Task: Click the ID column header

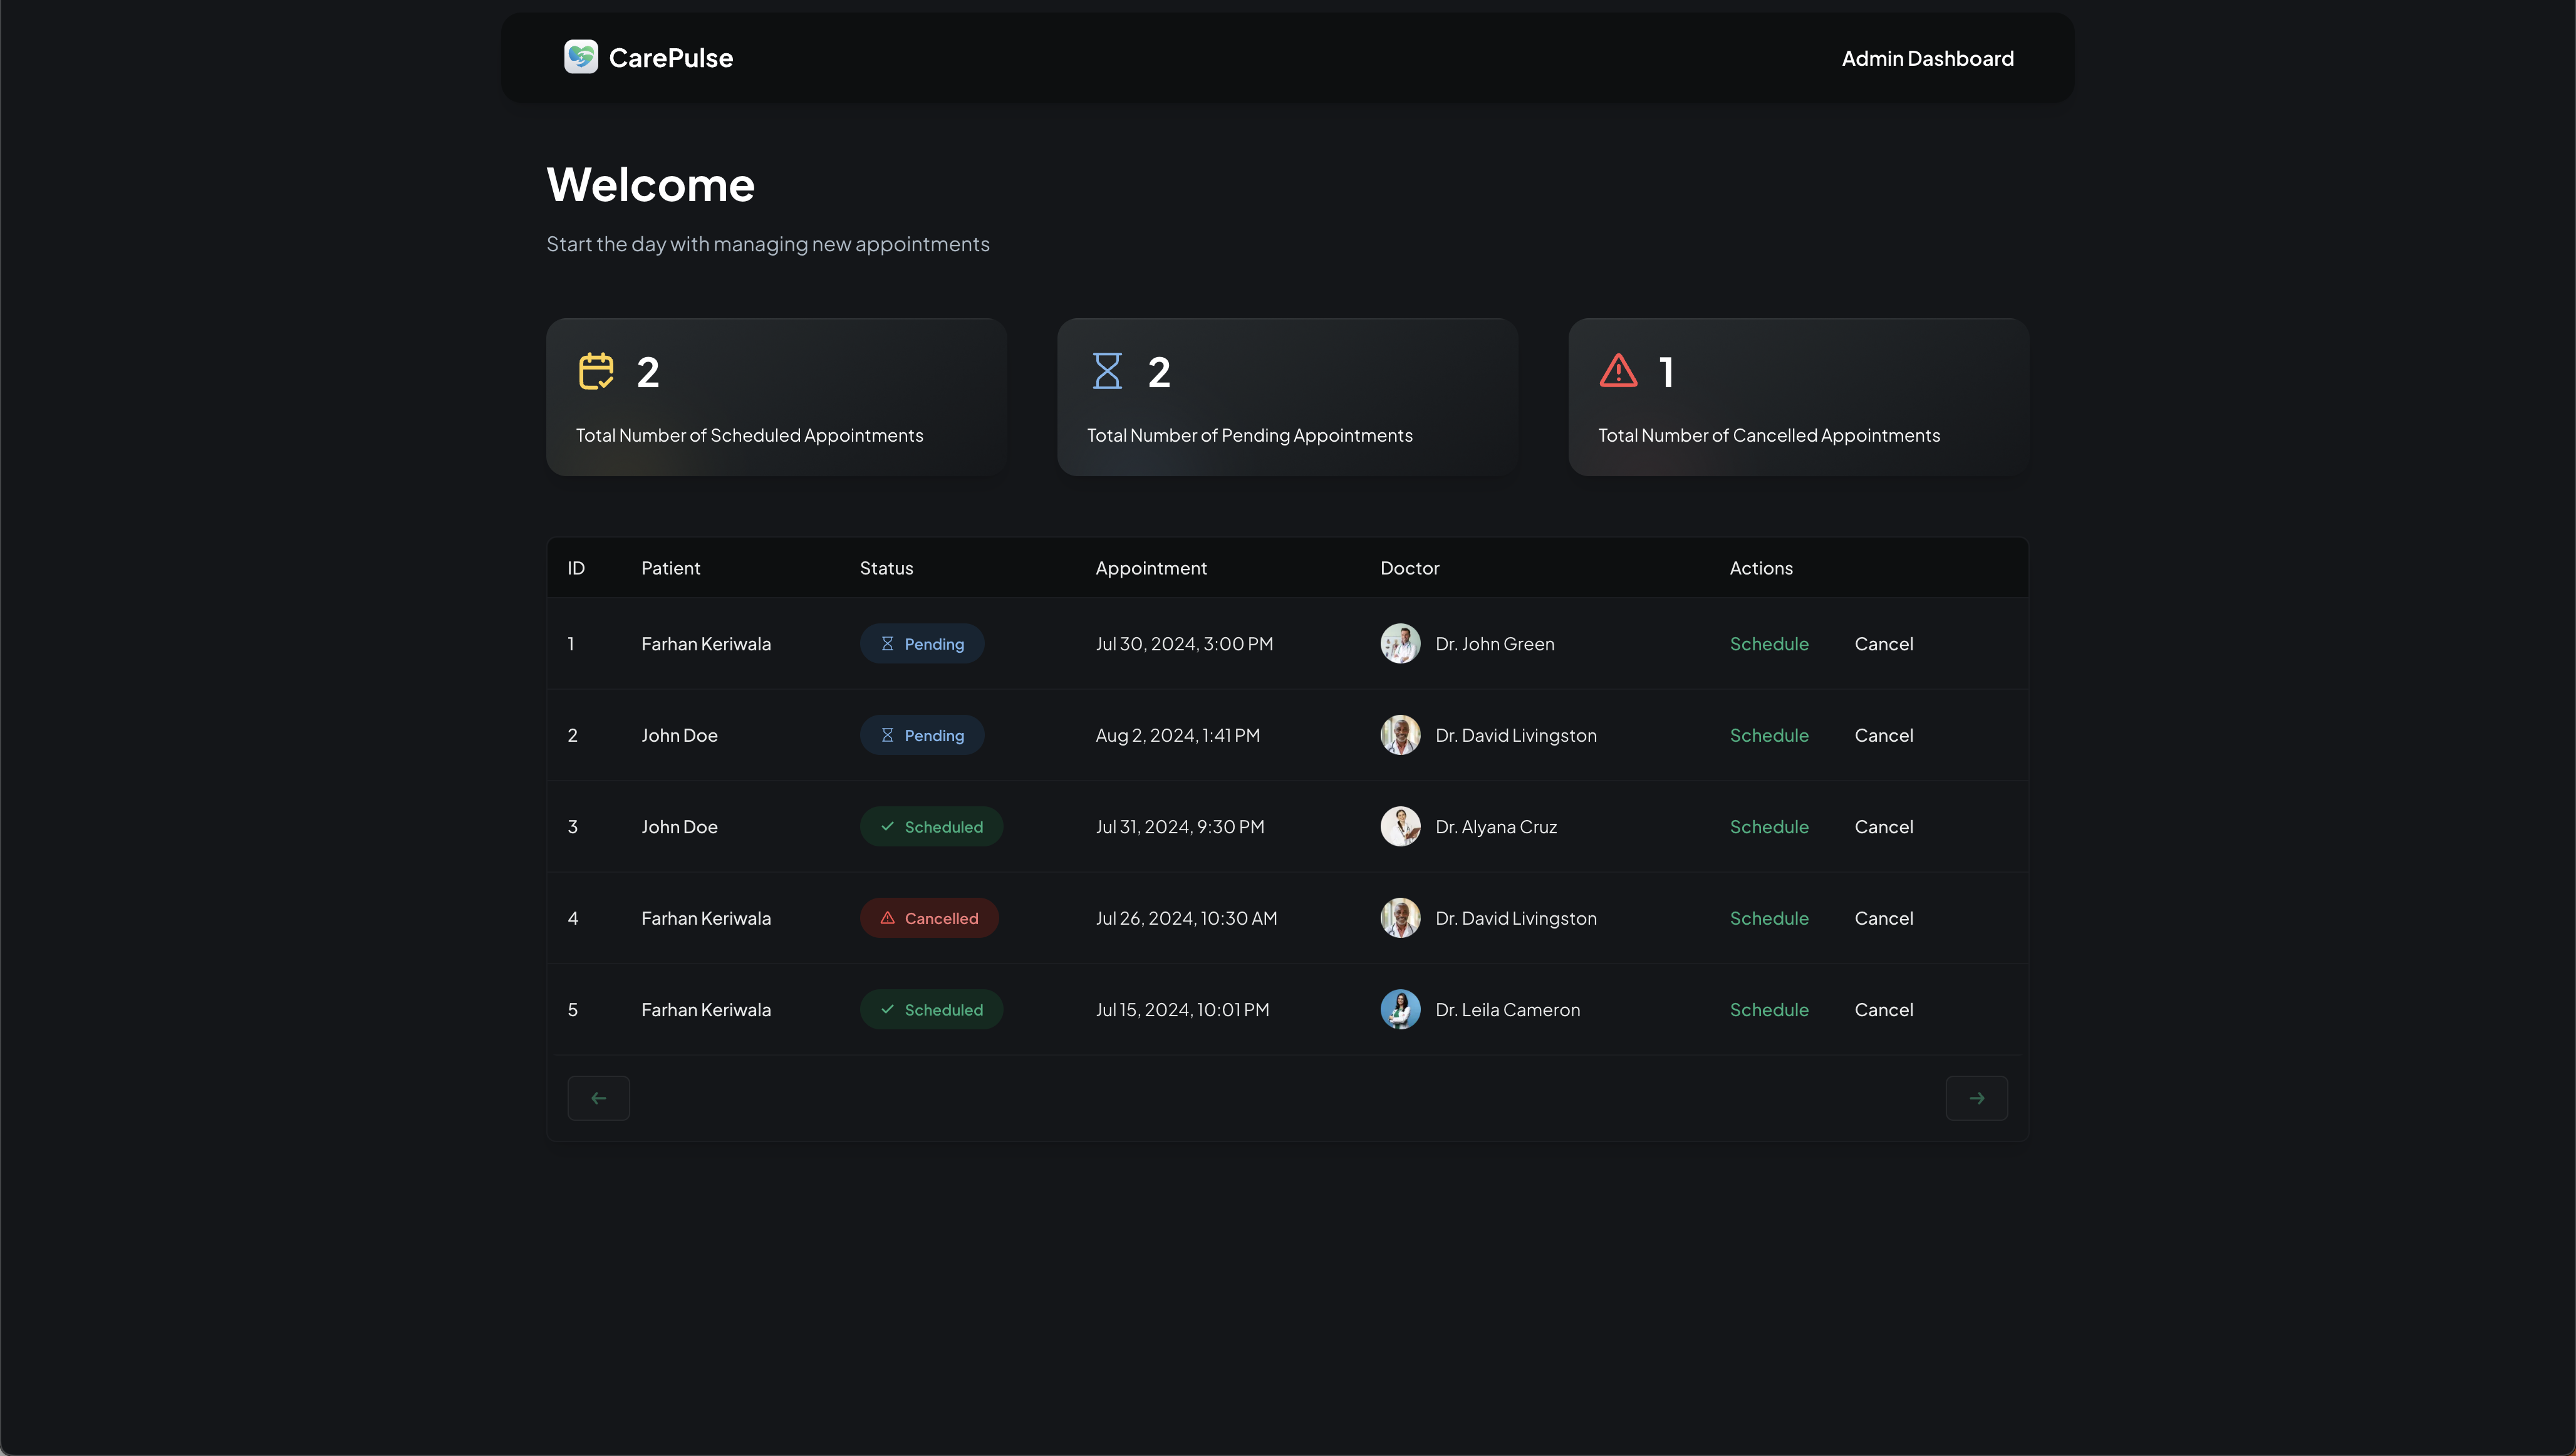Action: tap(576, 568)
